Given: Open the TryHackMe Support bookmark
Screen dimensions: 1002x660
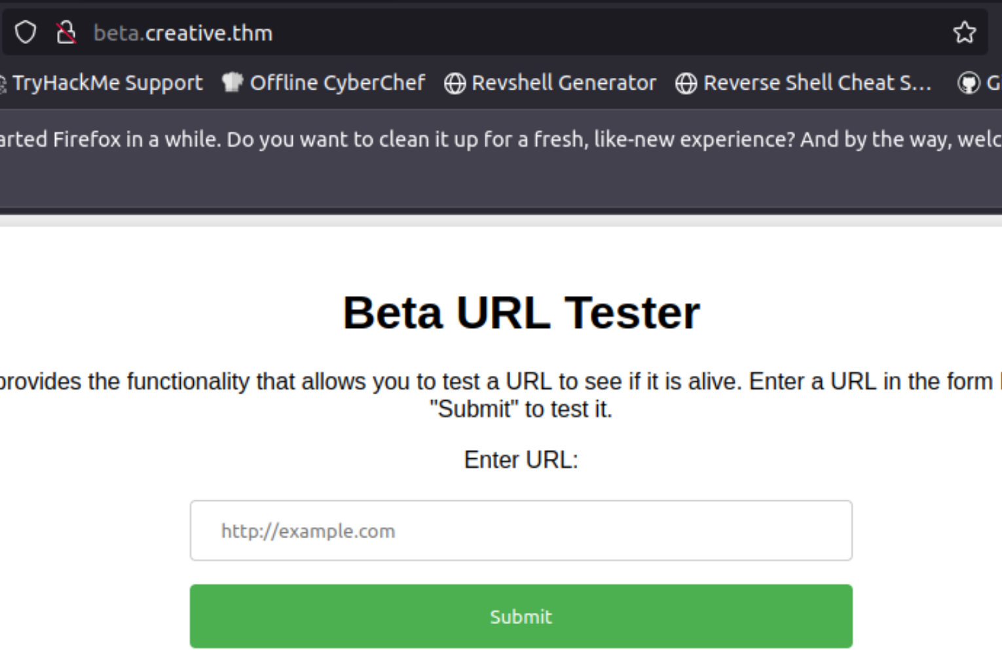Looking at the screenshot, I should [107, 82].
